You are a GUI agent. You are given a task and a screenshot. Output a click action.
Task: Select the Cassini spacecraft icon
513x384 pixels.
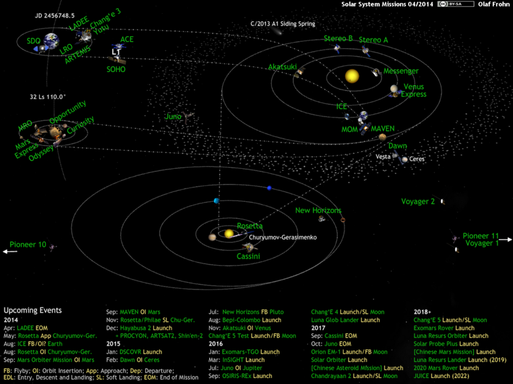click(249, 248)
